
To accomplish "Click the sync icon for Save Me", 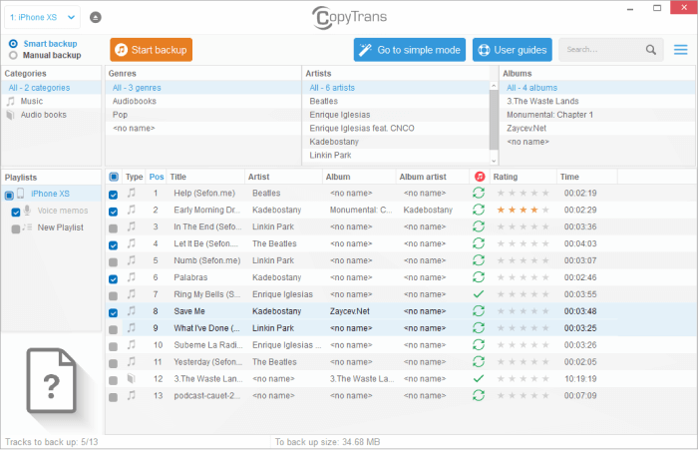I will click(x=479, y=311).
